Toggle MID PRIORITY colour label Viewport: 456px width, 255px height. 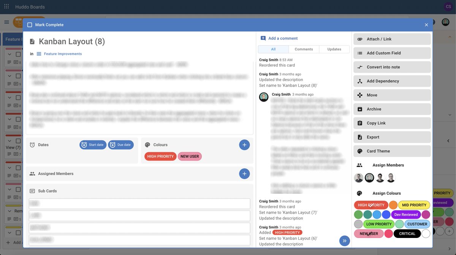[414, 205]
